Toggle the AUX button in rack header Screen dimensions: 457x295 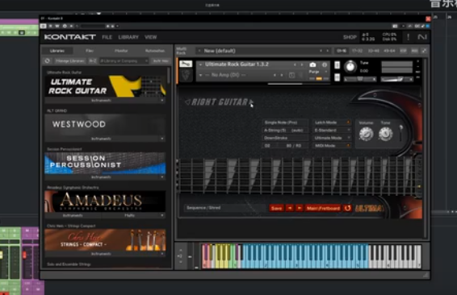click(x=414, y=51)
